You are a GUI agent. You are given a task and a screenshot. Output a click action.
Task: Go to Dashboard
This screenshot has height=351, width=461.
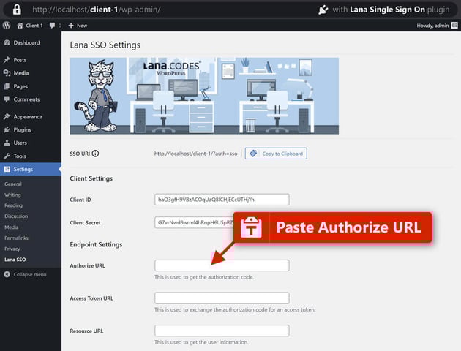point(31,42)
